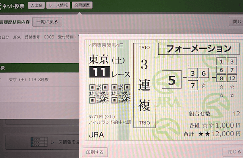Image resolution: width=243 pixels, height=158 pixels.
Task: Click the race table thumbnail icon
Action: 39,142
